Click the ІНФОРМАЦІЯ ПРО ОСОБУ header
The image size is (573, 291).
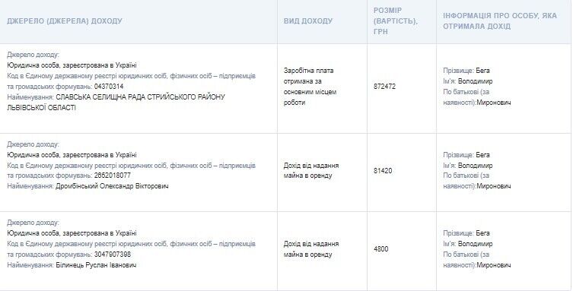500,21
